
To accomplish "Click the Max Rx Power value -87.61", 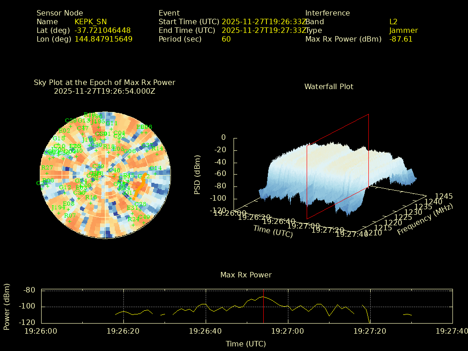I will [401, 39].
